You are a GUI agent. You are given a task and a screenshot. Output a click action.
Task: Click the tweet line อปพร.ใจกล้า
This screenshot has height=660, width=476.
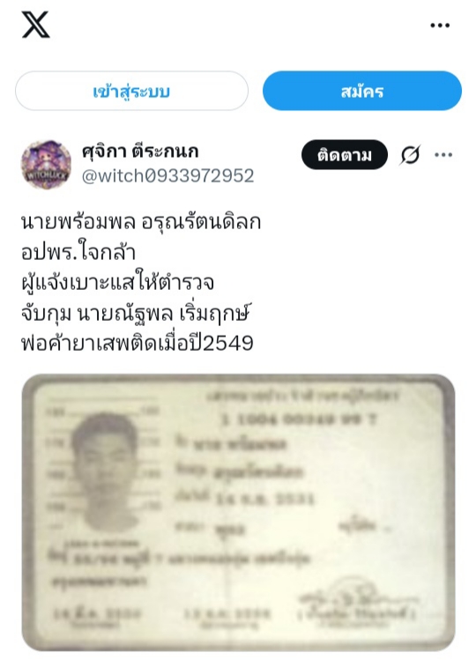[x=78, y=252]
